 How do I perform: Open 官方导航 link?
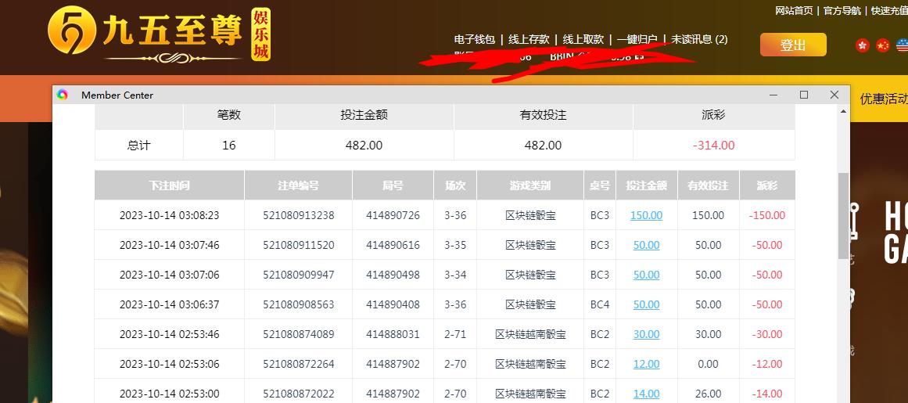(x=842, y=10)
